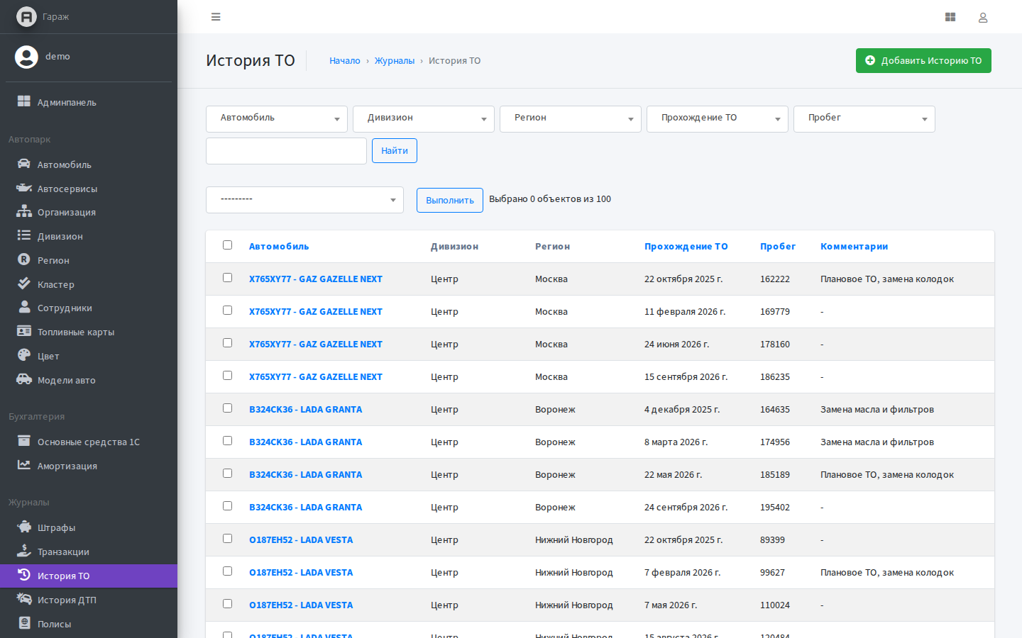
Task: Check the row with mileage 169779
Action: point(227,310)
